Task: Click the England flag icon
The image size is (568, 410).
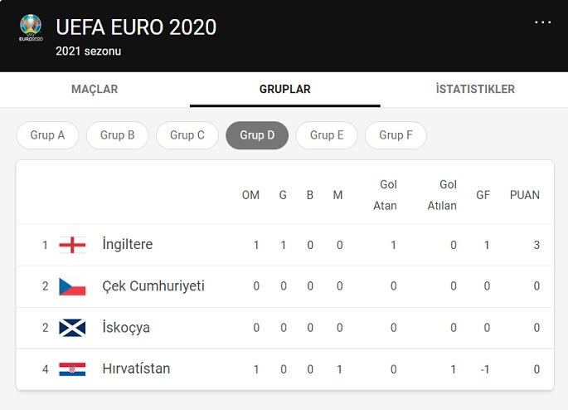Action: (72, 245)
